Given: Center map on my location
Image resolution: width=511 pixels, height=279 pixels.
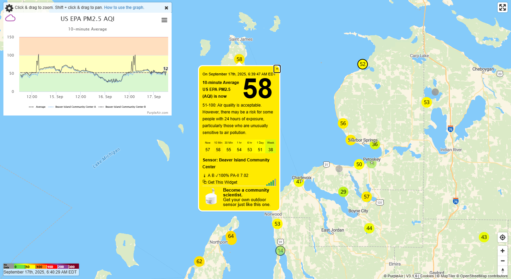Looking at the screenshot, I should [502, 238].
